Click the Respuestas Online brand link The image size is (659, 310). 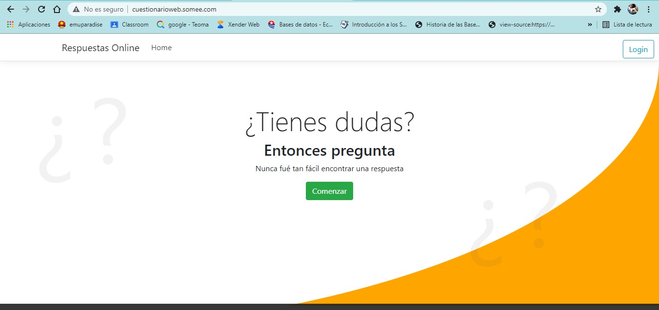100,48
